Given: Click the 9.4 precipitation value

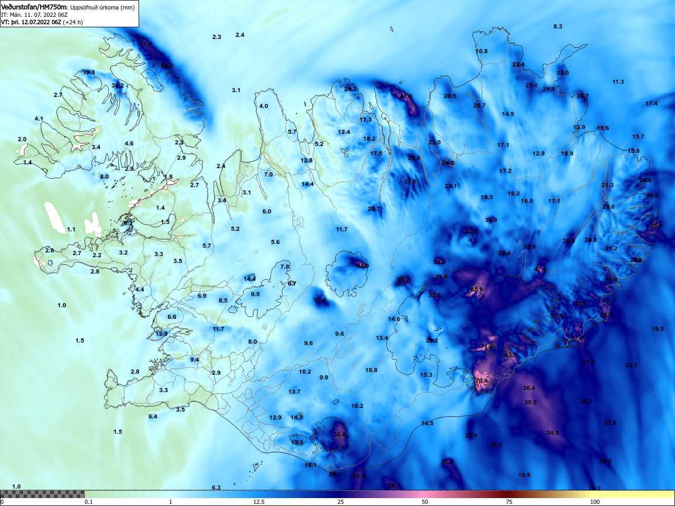Looking at the screenshot, I should coord(195,359).
